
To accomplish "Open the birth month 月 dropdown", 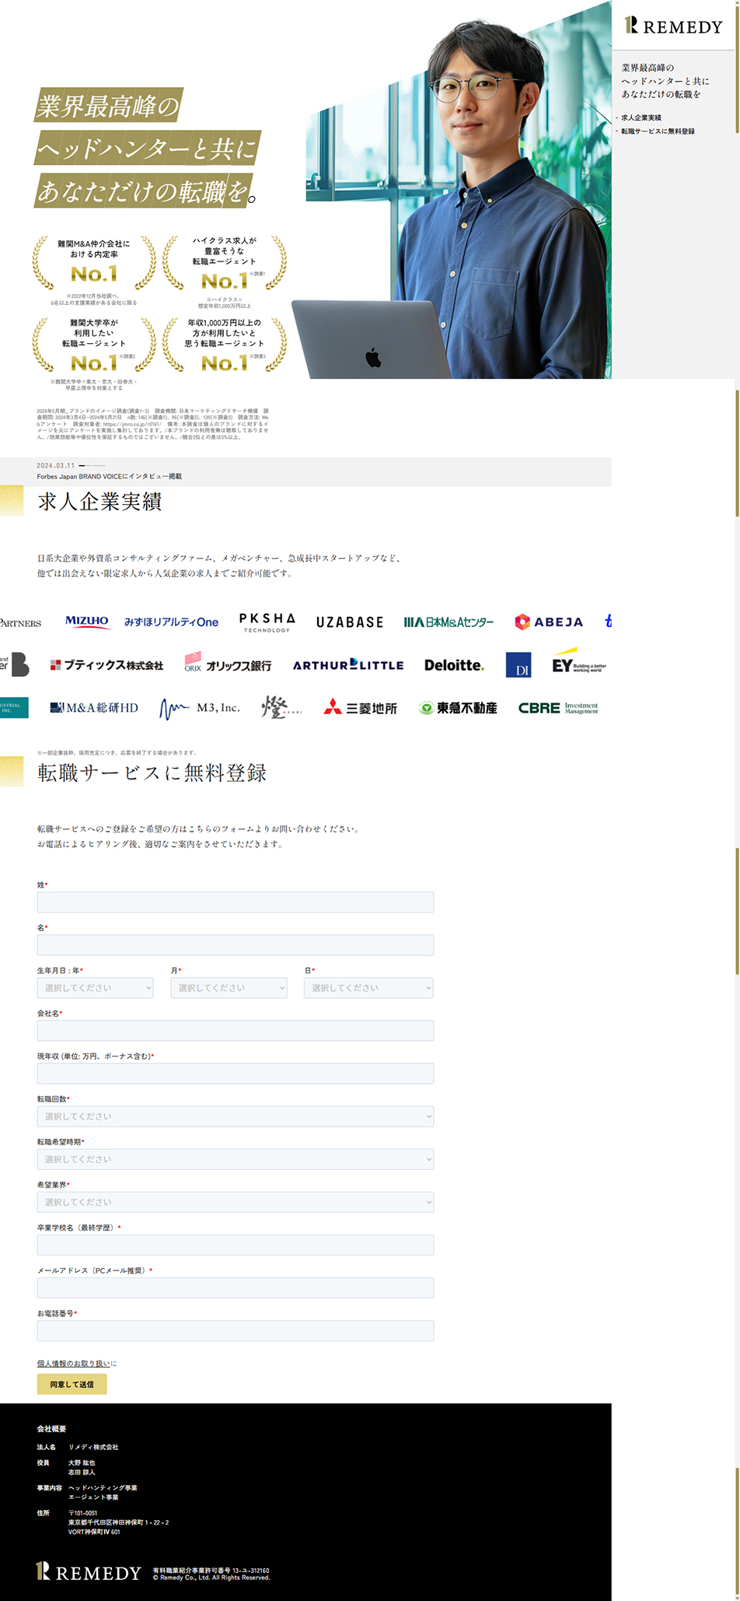I will tap(229, 988).
